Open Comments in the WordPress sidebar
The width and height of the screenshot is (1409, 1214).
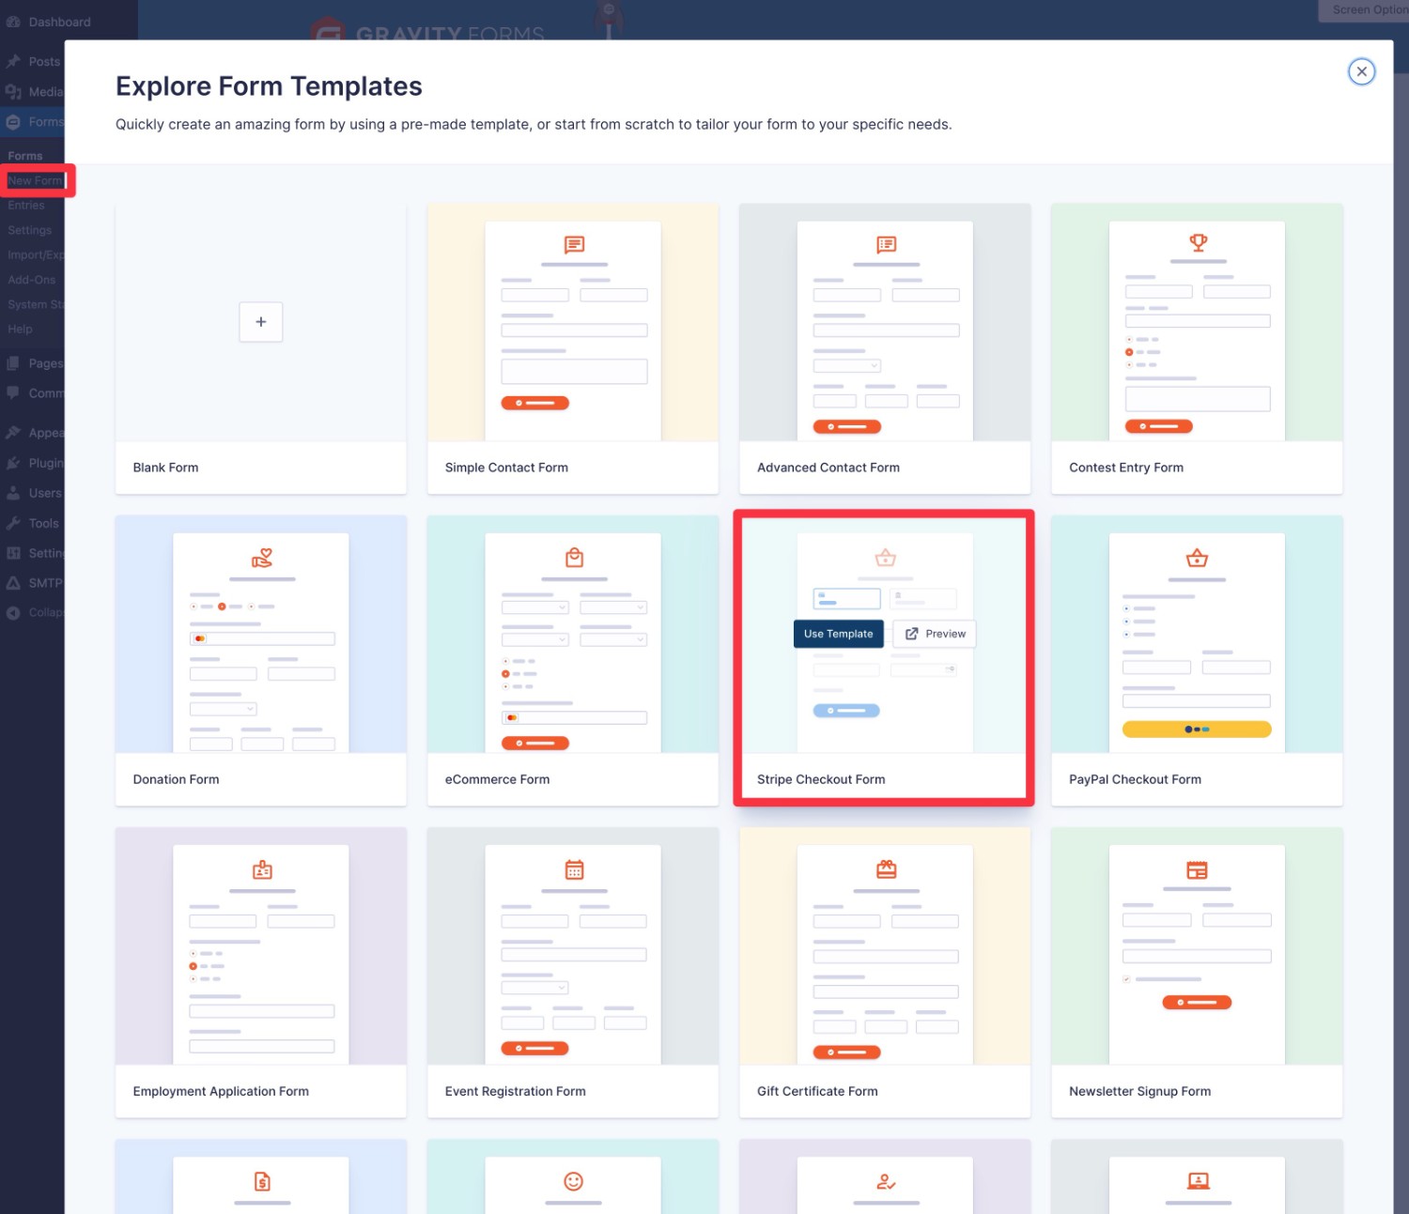(x=33, y=393)
